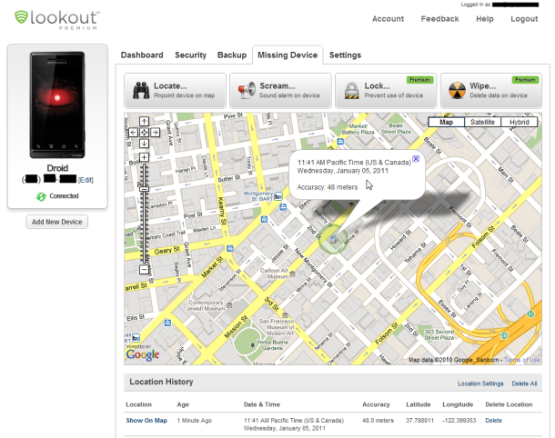Trigger Scream megaphone alarm button
555x438 pixels.
coord(280,91)
